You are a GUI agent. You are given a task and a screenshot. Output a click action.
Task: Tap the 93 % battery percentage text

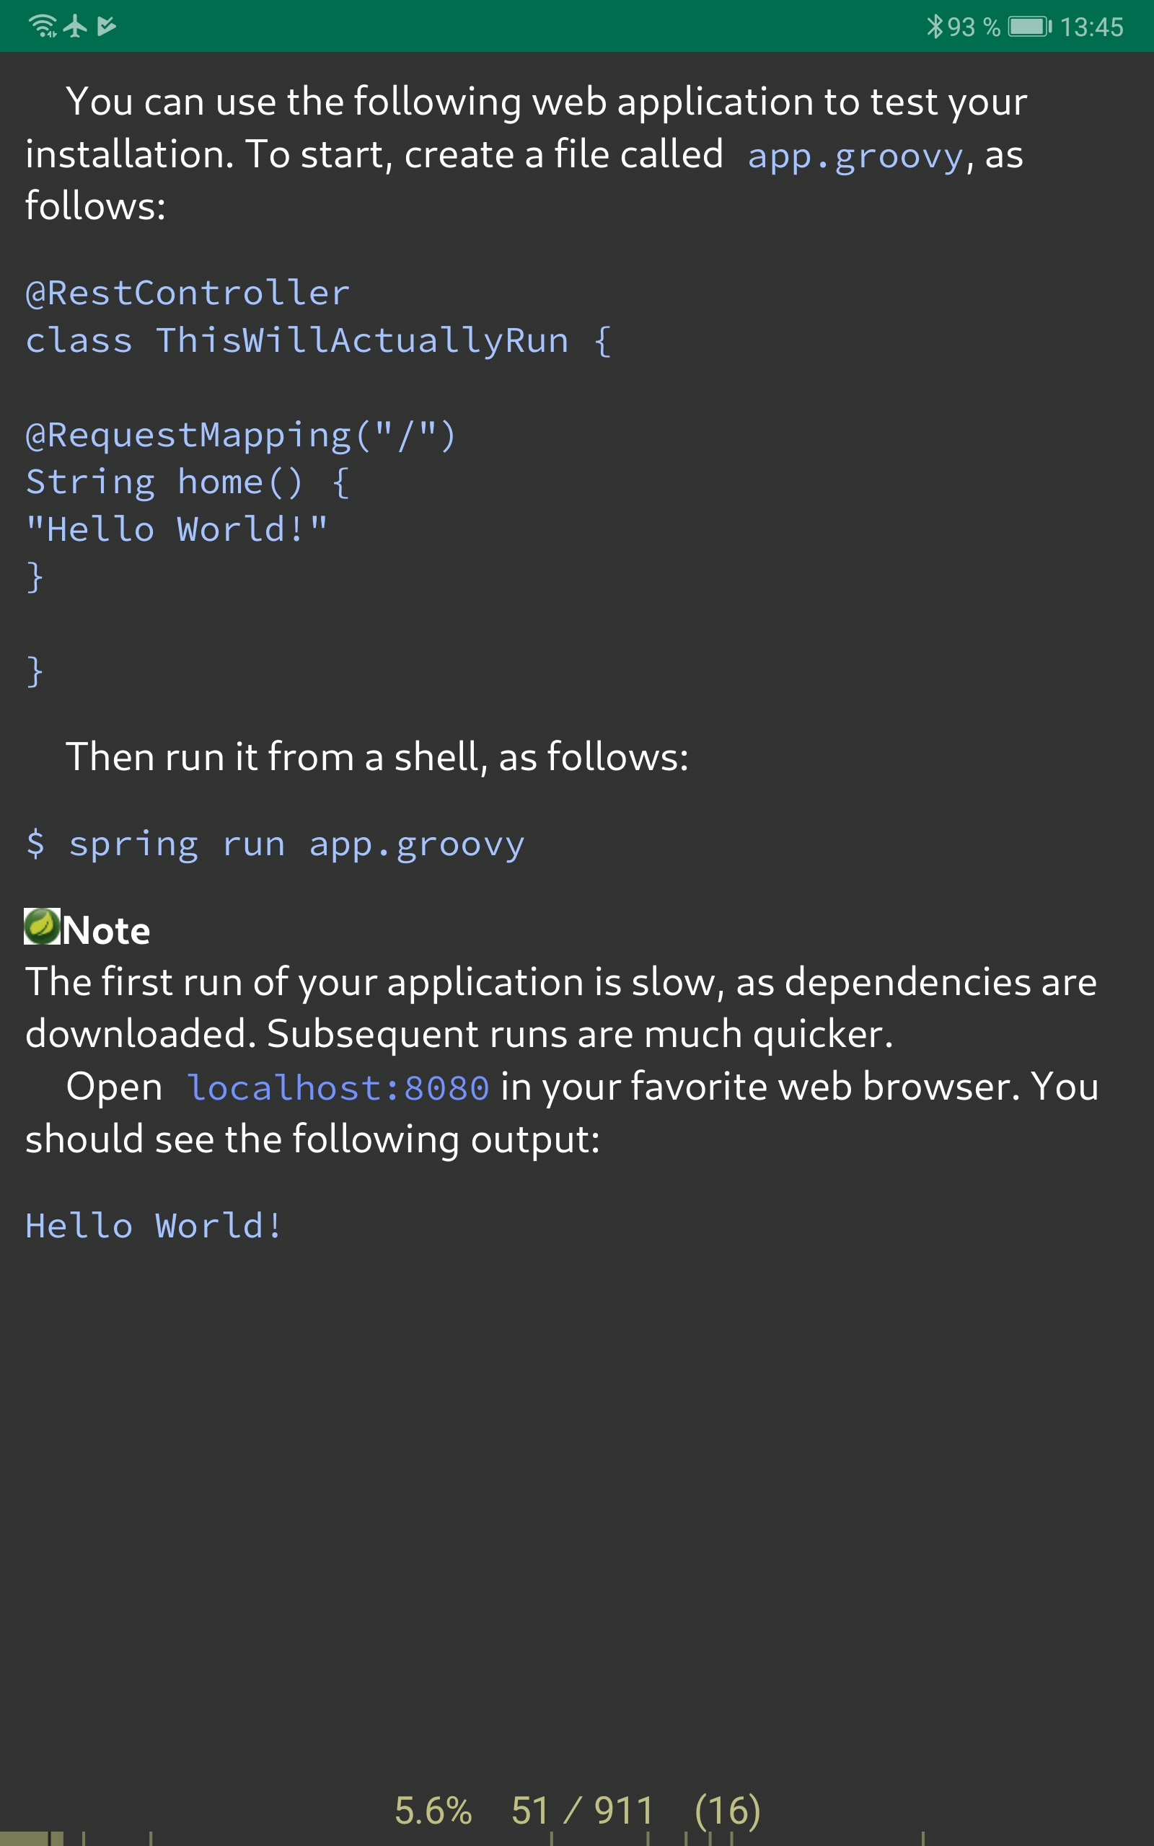pos(974,27)
